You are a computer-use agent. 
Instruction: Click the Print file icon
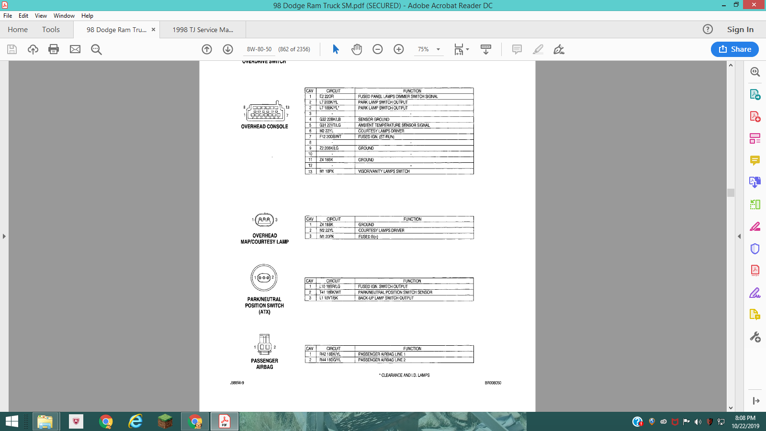[54, 49]
